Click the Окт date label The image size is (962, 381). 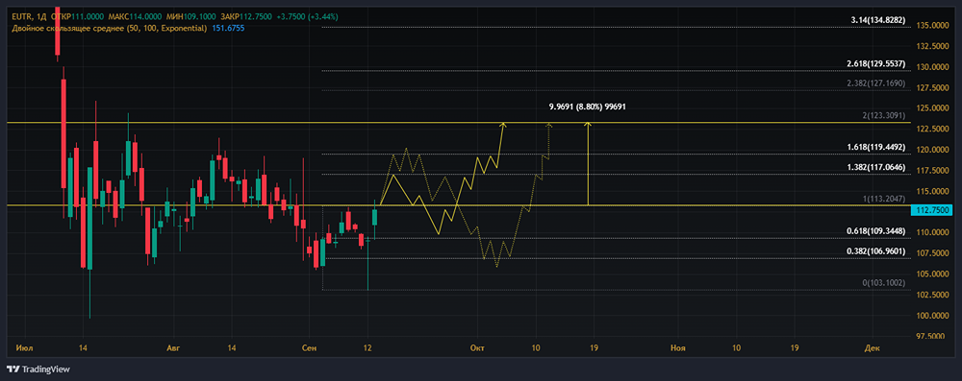(477, 348)
